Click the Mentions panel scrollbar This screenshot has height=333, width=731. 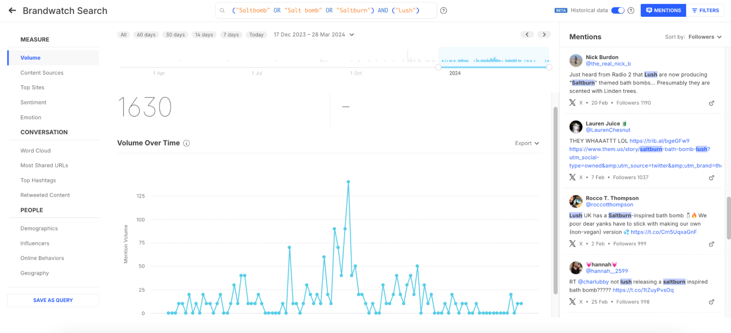coord(728,218)
